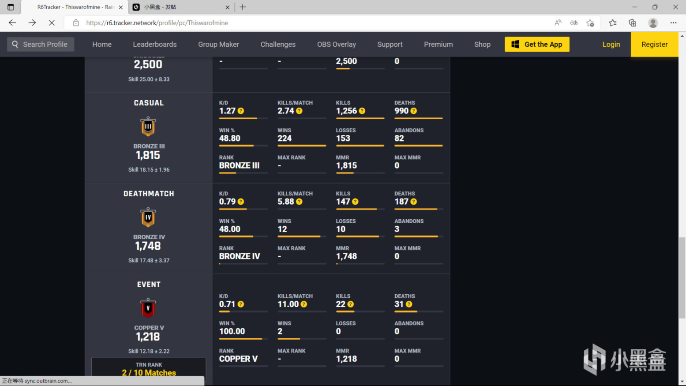
Task: Switch to the 小黑盒 browser tab
Action: (181, 7)
